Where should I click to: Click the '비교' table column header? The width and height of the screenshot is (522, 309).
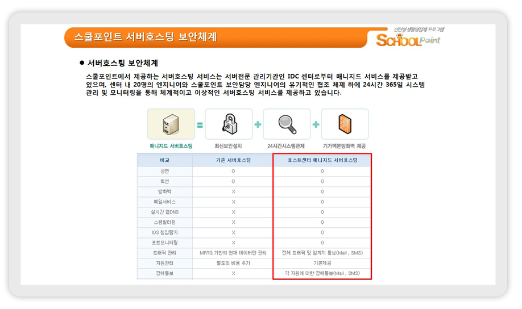[165, 161]
